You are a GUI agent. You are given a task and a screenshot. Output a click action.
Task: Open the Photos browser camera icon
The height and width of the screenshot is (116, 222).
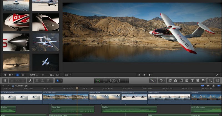176,81
